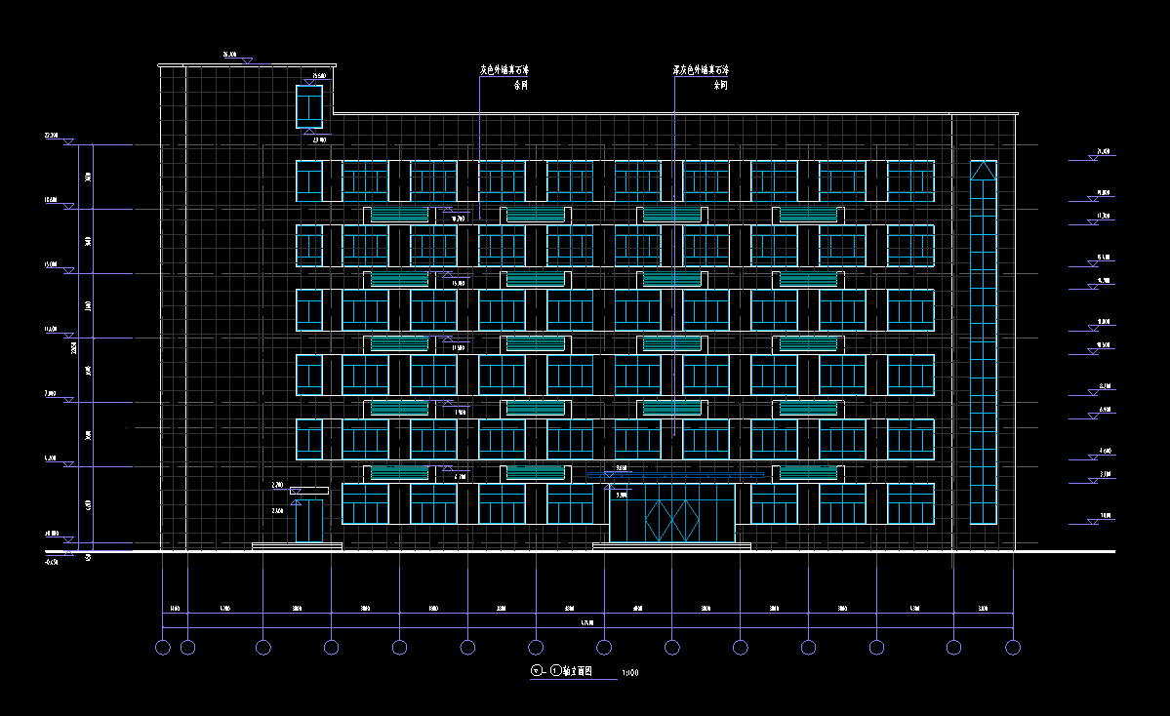
Task: Select the rightmost axis grid bubble
Action: (1013, 647)
